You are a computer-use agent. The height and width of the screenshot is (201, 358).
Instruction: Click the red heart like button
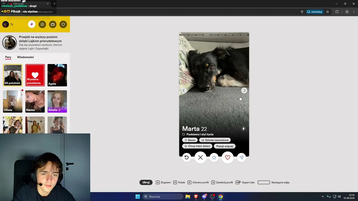(x=228, y=157)
